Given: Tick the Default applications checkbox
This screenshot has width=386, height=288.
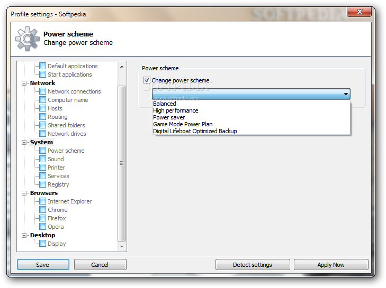Looking at the screenshot, I should 42,66.
